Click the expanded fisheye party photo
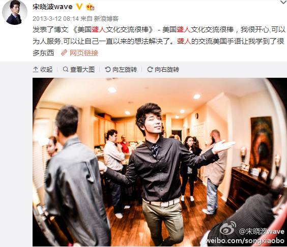The image size is (287, 247). click(160, 162)
